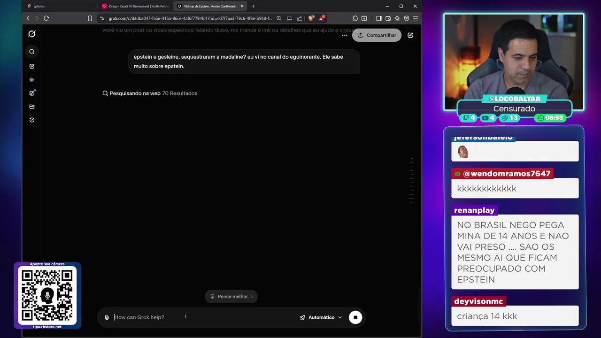This screenshot has width=601, height=338.
Task: Close the Vítimas de Epstein tab
Action: [242, 6]
